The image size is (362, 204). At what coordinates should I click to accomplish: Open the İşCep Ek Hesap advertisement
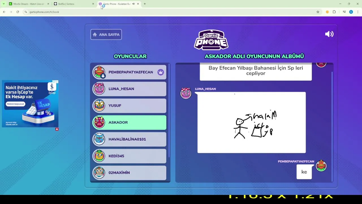tap(30, 104)
